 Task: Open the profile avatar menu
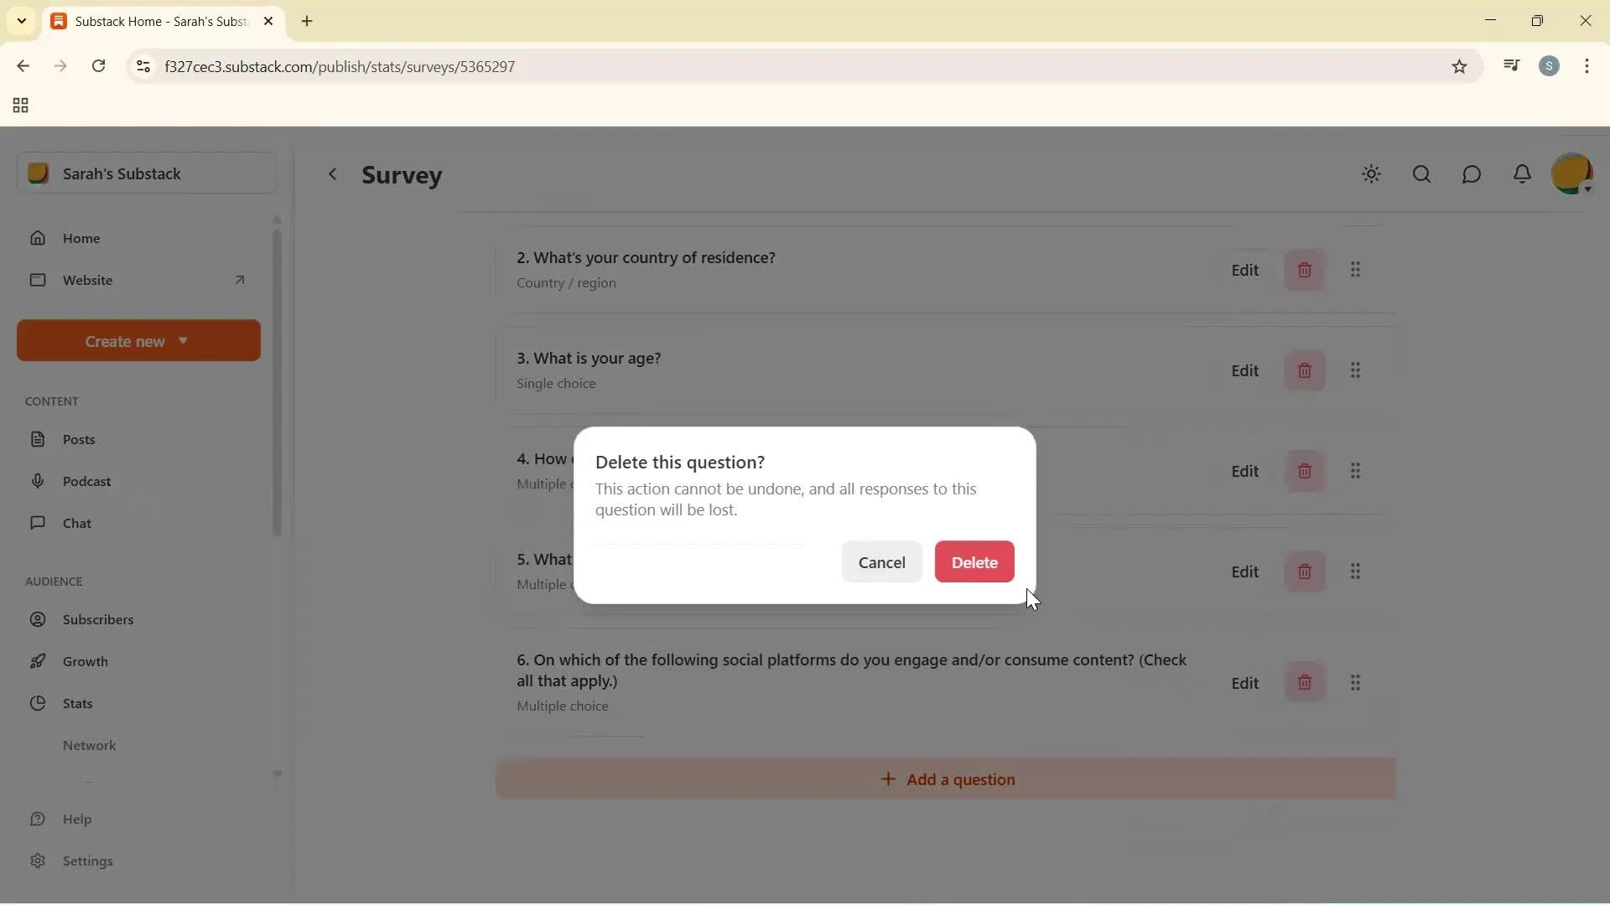1571,174
